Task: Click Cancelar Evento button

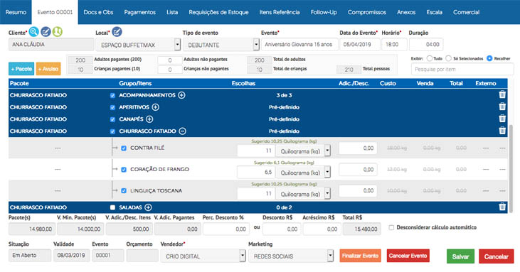Action: click(408, 256)
